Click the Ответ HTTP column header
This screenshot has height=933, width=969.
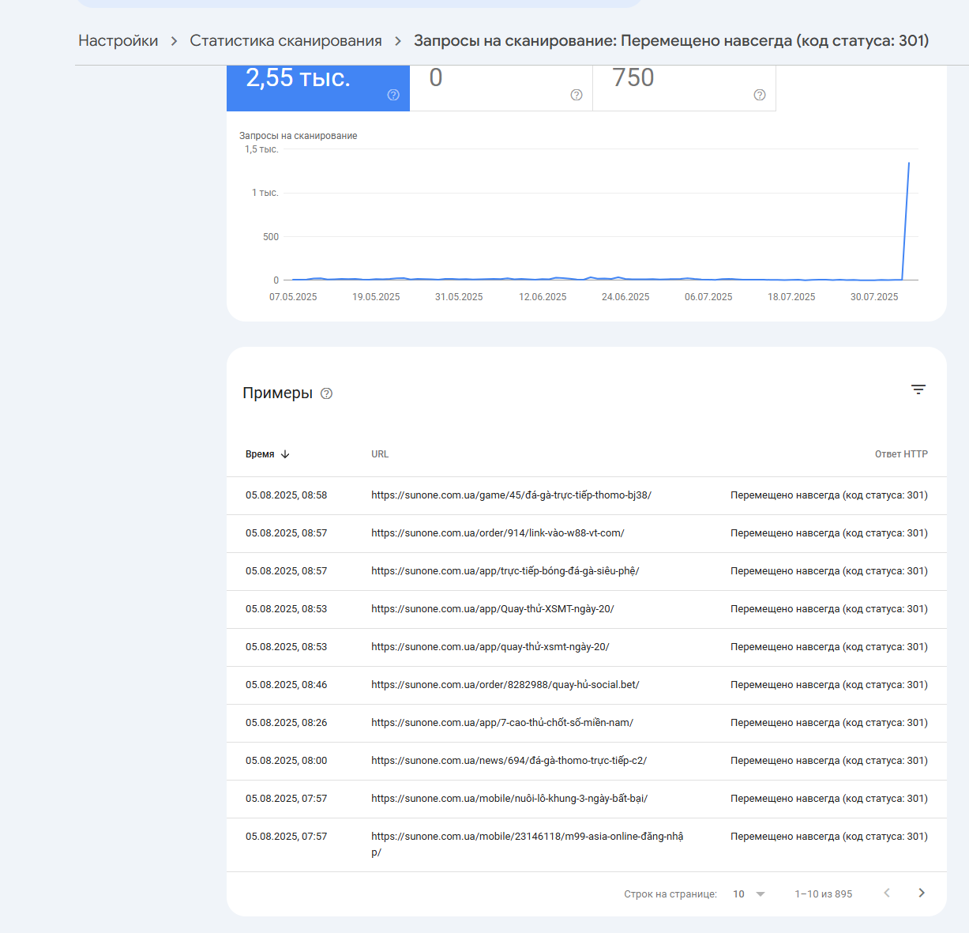click(x=901, y=454)
